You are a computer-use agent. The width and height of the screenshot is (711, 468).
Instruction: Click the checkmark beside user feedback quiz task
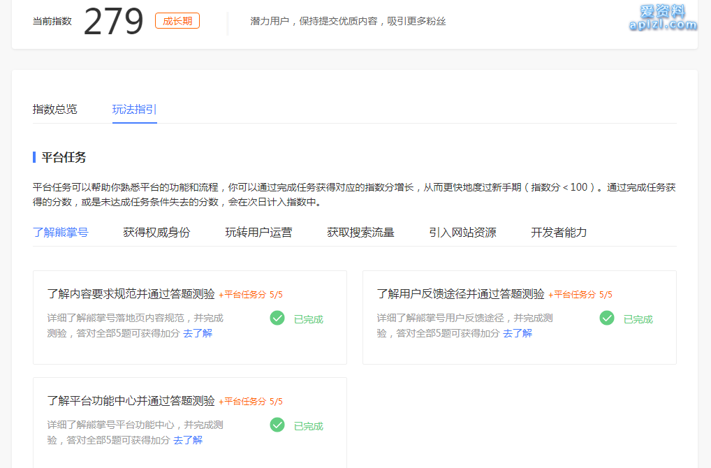(x=606, y=318)
